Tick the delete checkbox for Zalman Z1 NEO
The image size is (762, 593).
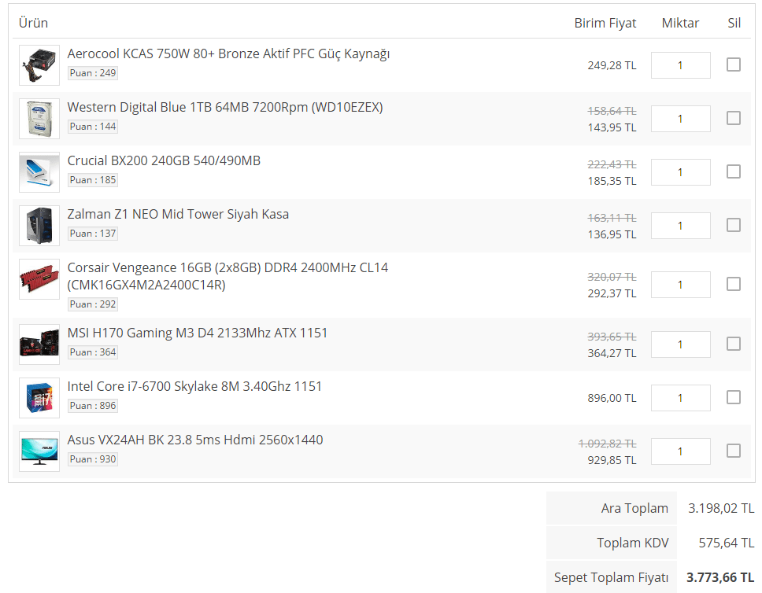tap(734, 225)
